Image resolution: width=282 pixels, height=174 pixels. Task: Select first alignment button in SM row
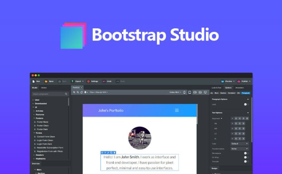click(x=232, y=123)
